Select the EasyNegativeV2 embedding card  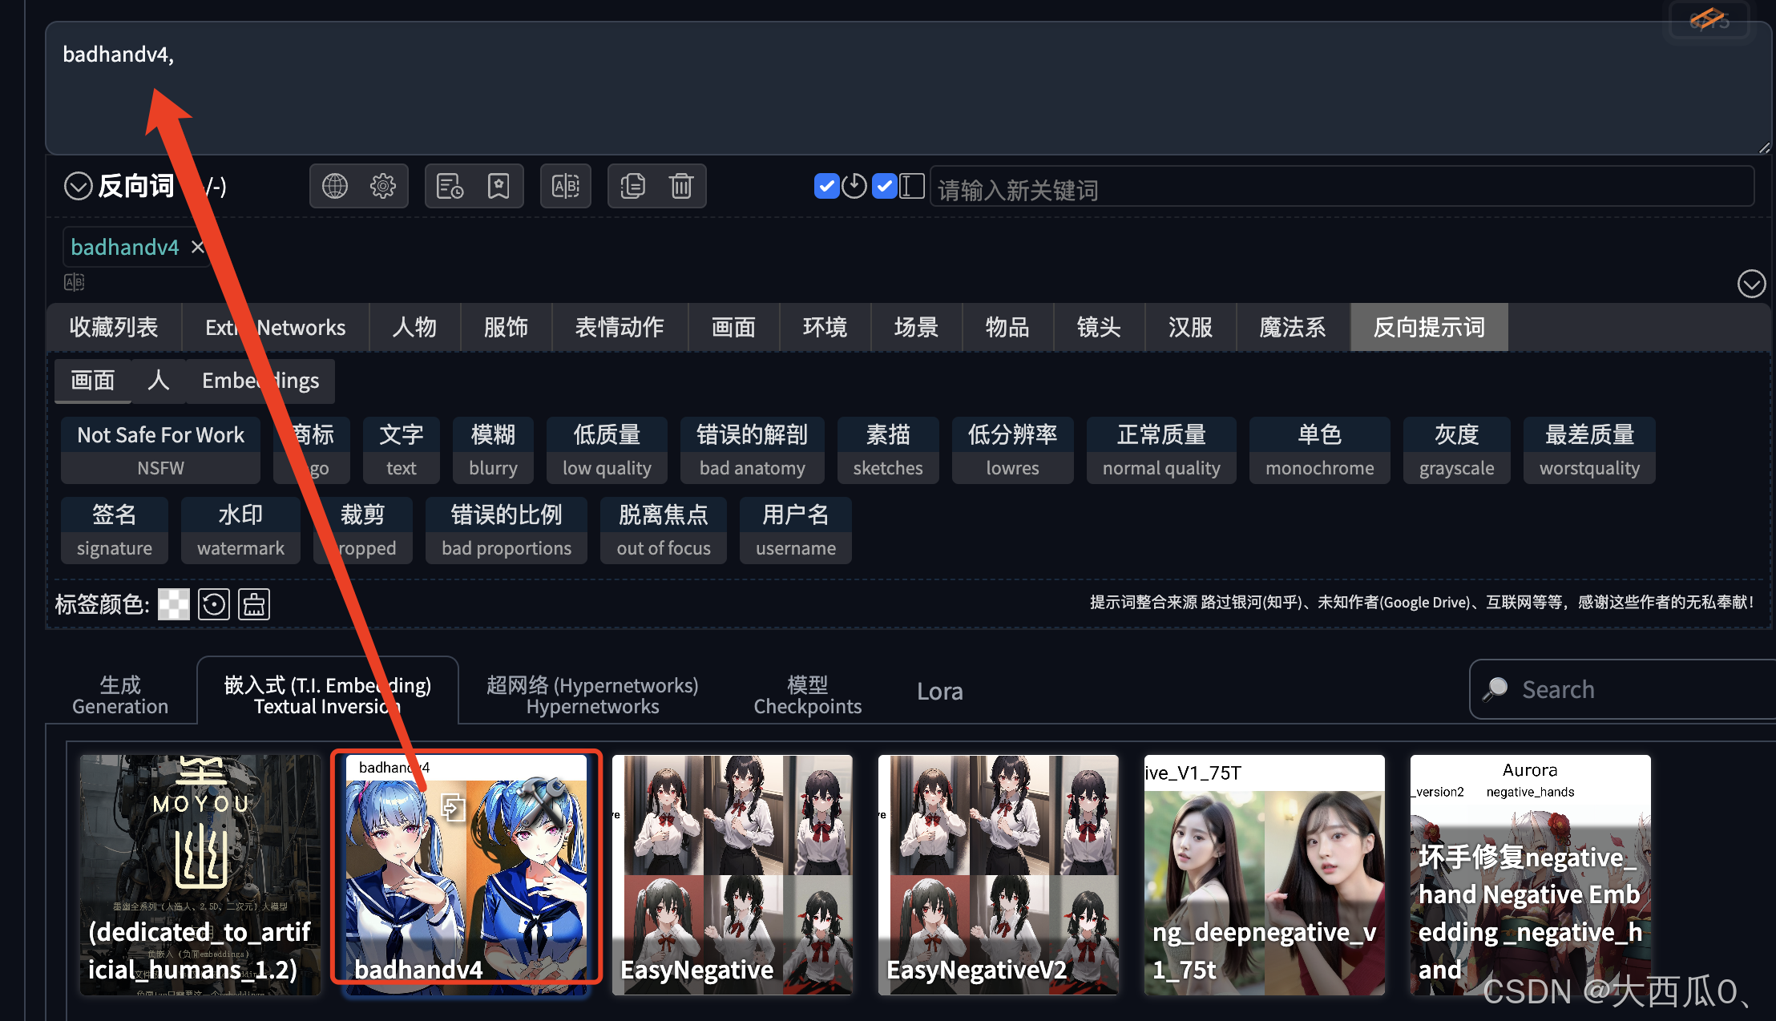(998, 875)
